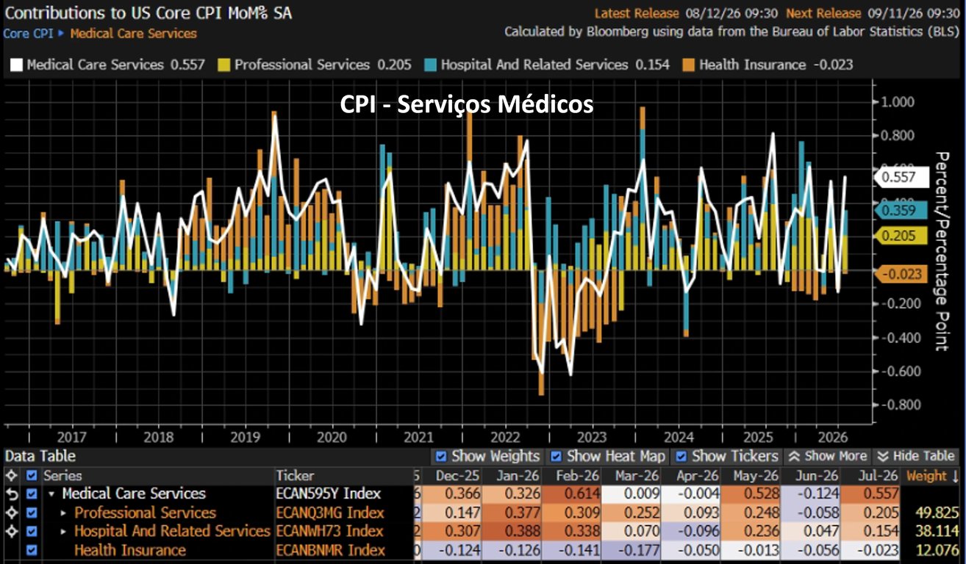The width and height of the screenshot is (966, 564).
Task: Open the ECANBNMR Index ticker
Action: point(330,550)
